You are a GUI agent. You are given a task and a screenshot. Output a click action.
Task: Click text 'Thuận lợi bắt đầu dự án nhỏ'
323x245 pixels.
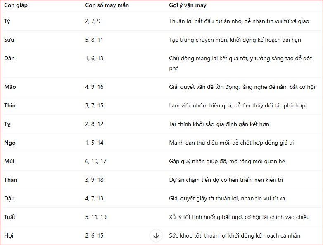(x=205, y=21)
